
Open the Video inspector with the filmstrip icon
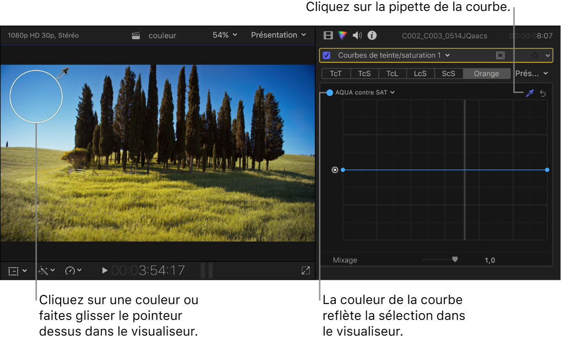click(328, 35)
